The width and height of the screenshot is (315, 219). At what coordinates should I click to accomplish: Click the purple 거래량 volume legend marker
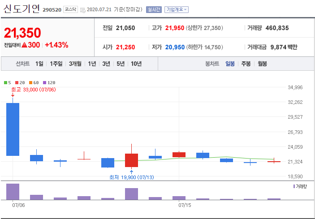(x=294, y=186)
